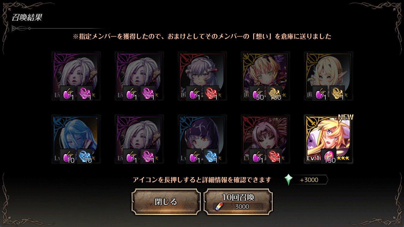Click the 閉じる close button
This screenshot has height=227, width=404.
[166, 202]
